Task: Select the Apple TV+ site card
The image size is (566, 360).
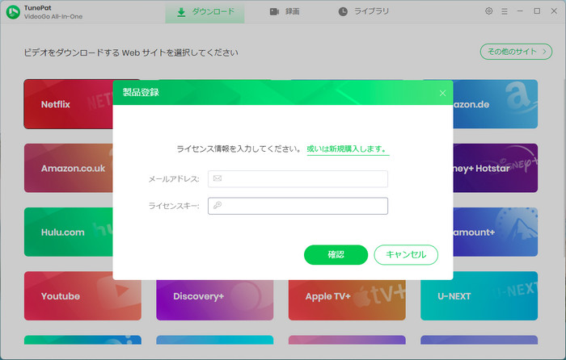Action: click(347, 300)
